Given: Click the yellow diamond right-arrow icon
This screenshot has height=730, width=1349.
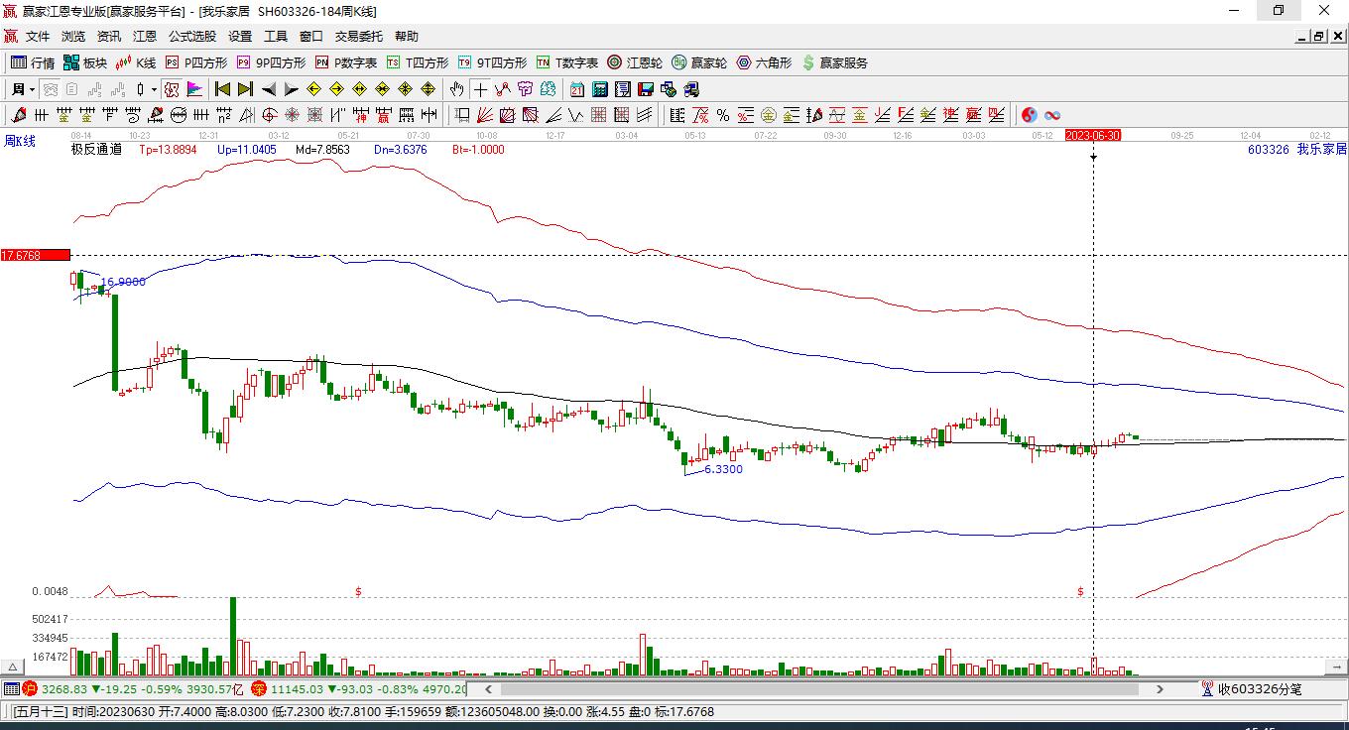Looking at the screenshot, I should tap(336, 89).
